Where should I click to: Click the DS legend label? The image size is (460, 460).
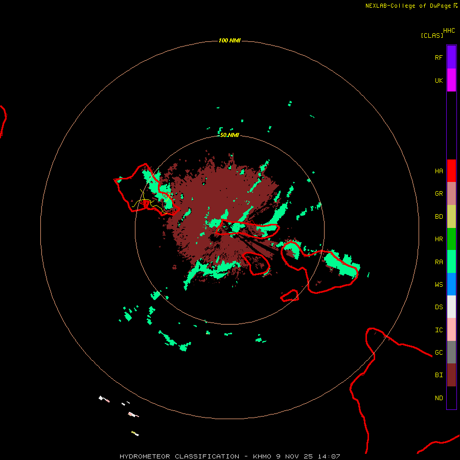pos(439,307)
